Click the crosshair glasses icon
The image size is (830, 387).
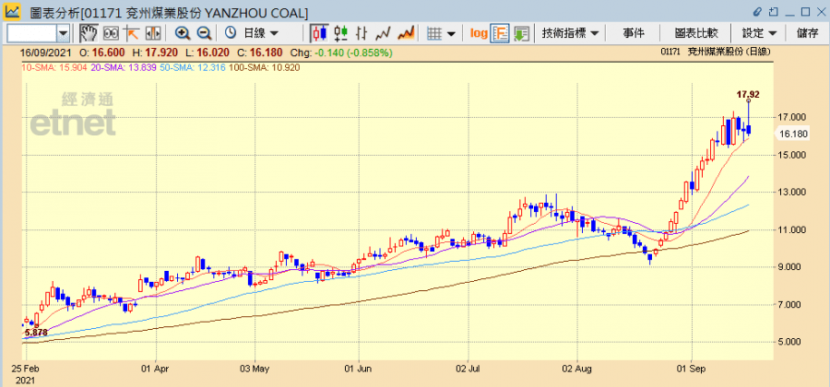click(110, 32)
